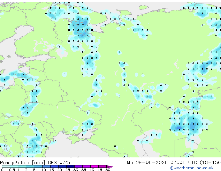The height and width of the screenshot is (171, 221).
Task: Click the legend label '20'
Action: coord(60,170)
